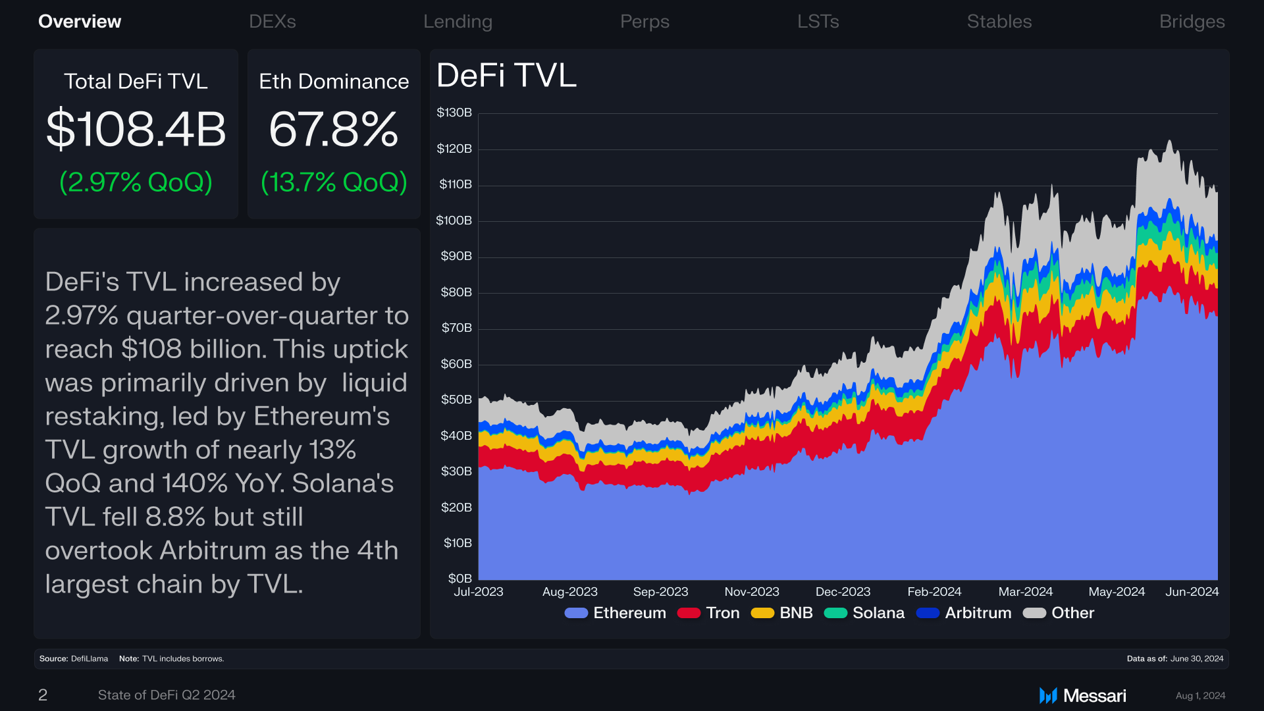Click the Dec-2023 x-axis label
This screenshot has height=711, width=1264.
[843, 592]
